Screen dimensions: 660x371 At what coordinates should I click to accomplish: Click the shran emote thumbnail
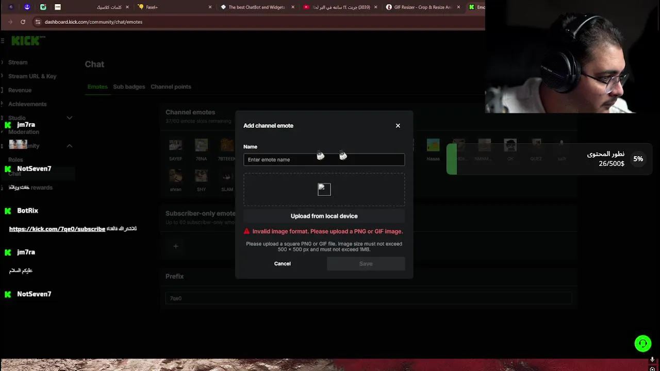(175, 176)
